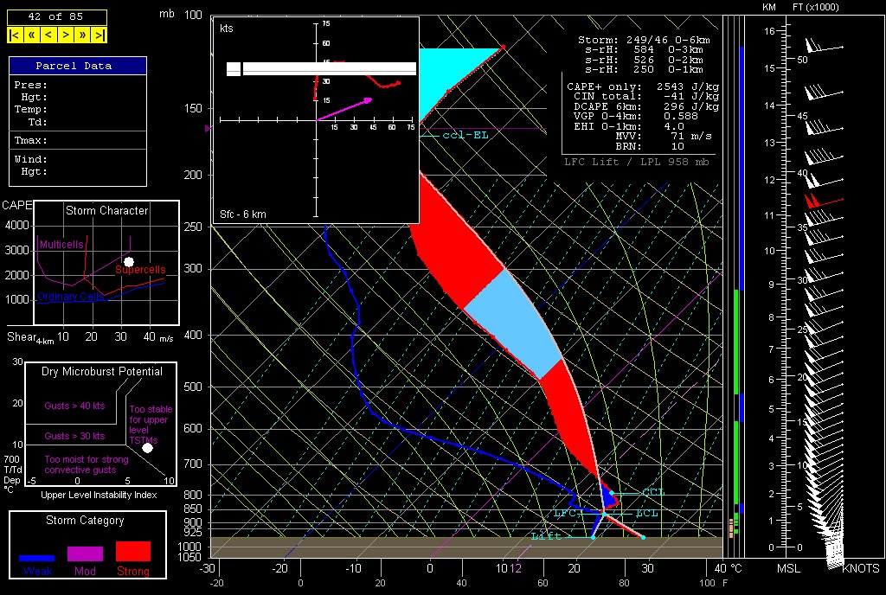Click the LFC marker label

pyautogui.click(x=564, y=514)
